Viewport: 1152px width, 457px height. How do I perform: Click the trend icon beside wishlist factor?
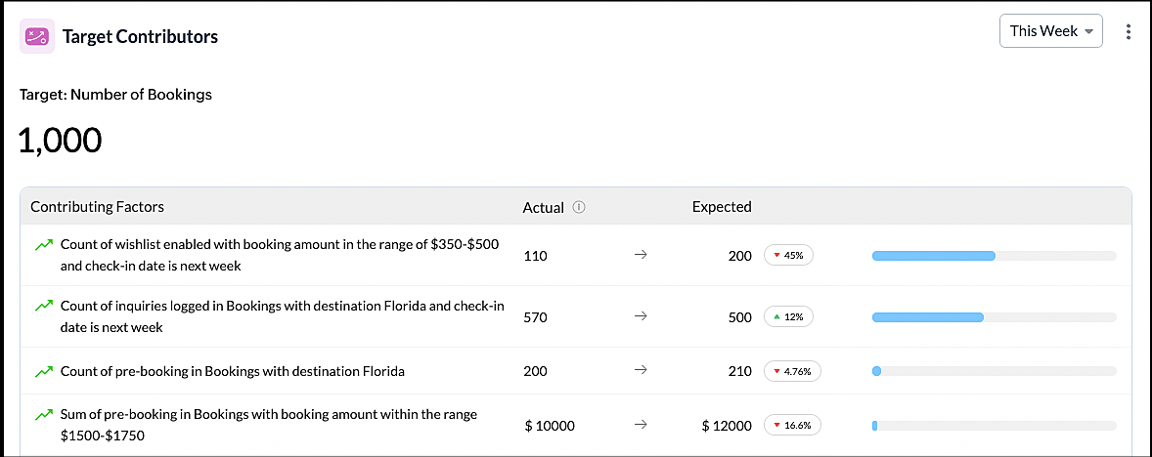tap(42, 245)
